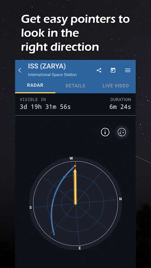Select the ISS (ZARYA) title
Screen dimensions: 151x268
(47, 66)
